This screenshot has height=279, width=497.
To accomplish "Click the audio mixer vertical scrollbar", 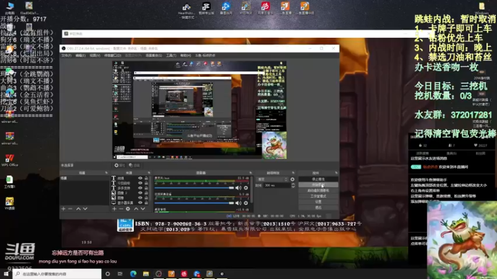I will 252,190.
